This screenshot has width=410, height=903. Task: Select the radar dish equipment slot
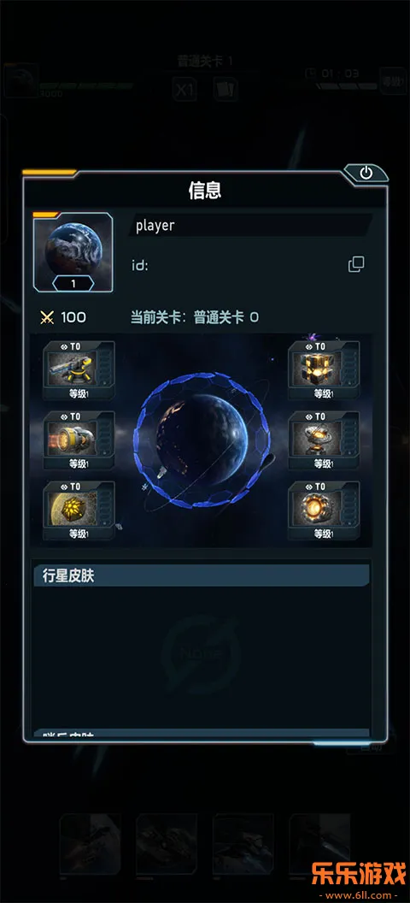tap(324, 440)
